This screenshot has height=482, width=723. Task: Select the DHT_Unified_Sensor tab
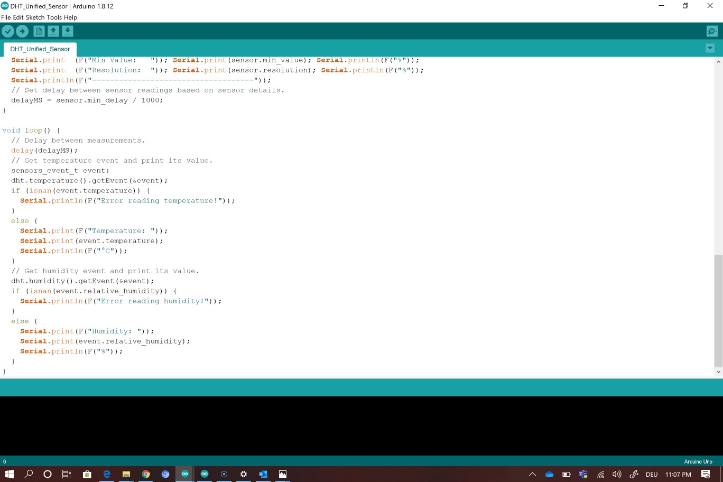[x=40, y=49]
